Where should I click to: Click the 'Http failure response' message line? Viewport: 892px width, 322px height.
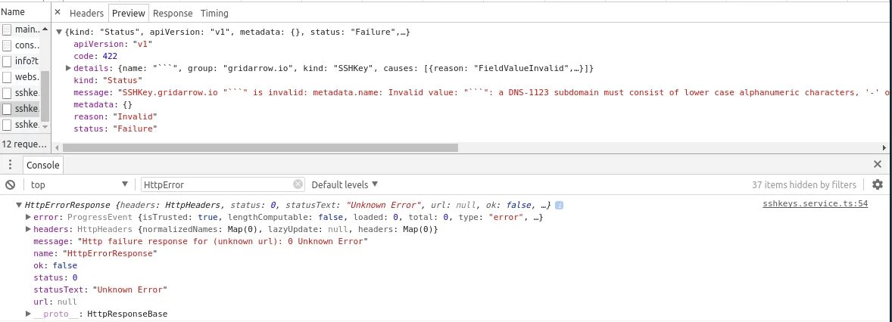click(201, 241)
